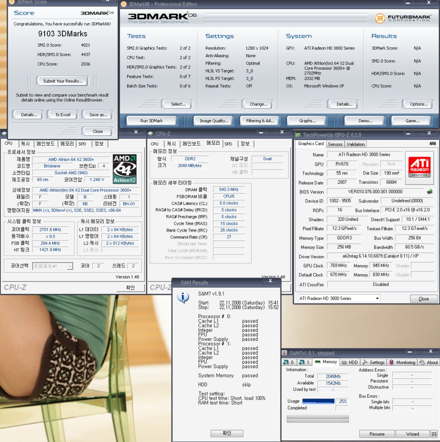The width and height of the screenshot is (440, 442).
Task: Click the Driver Version field in GPU-Z
Action: pos(380,256)
